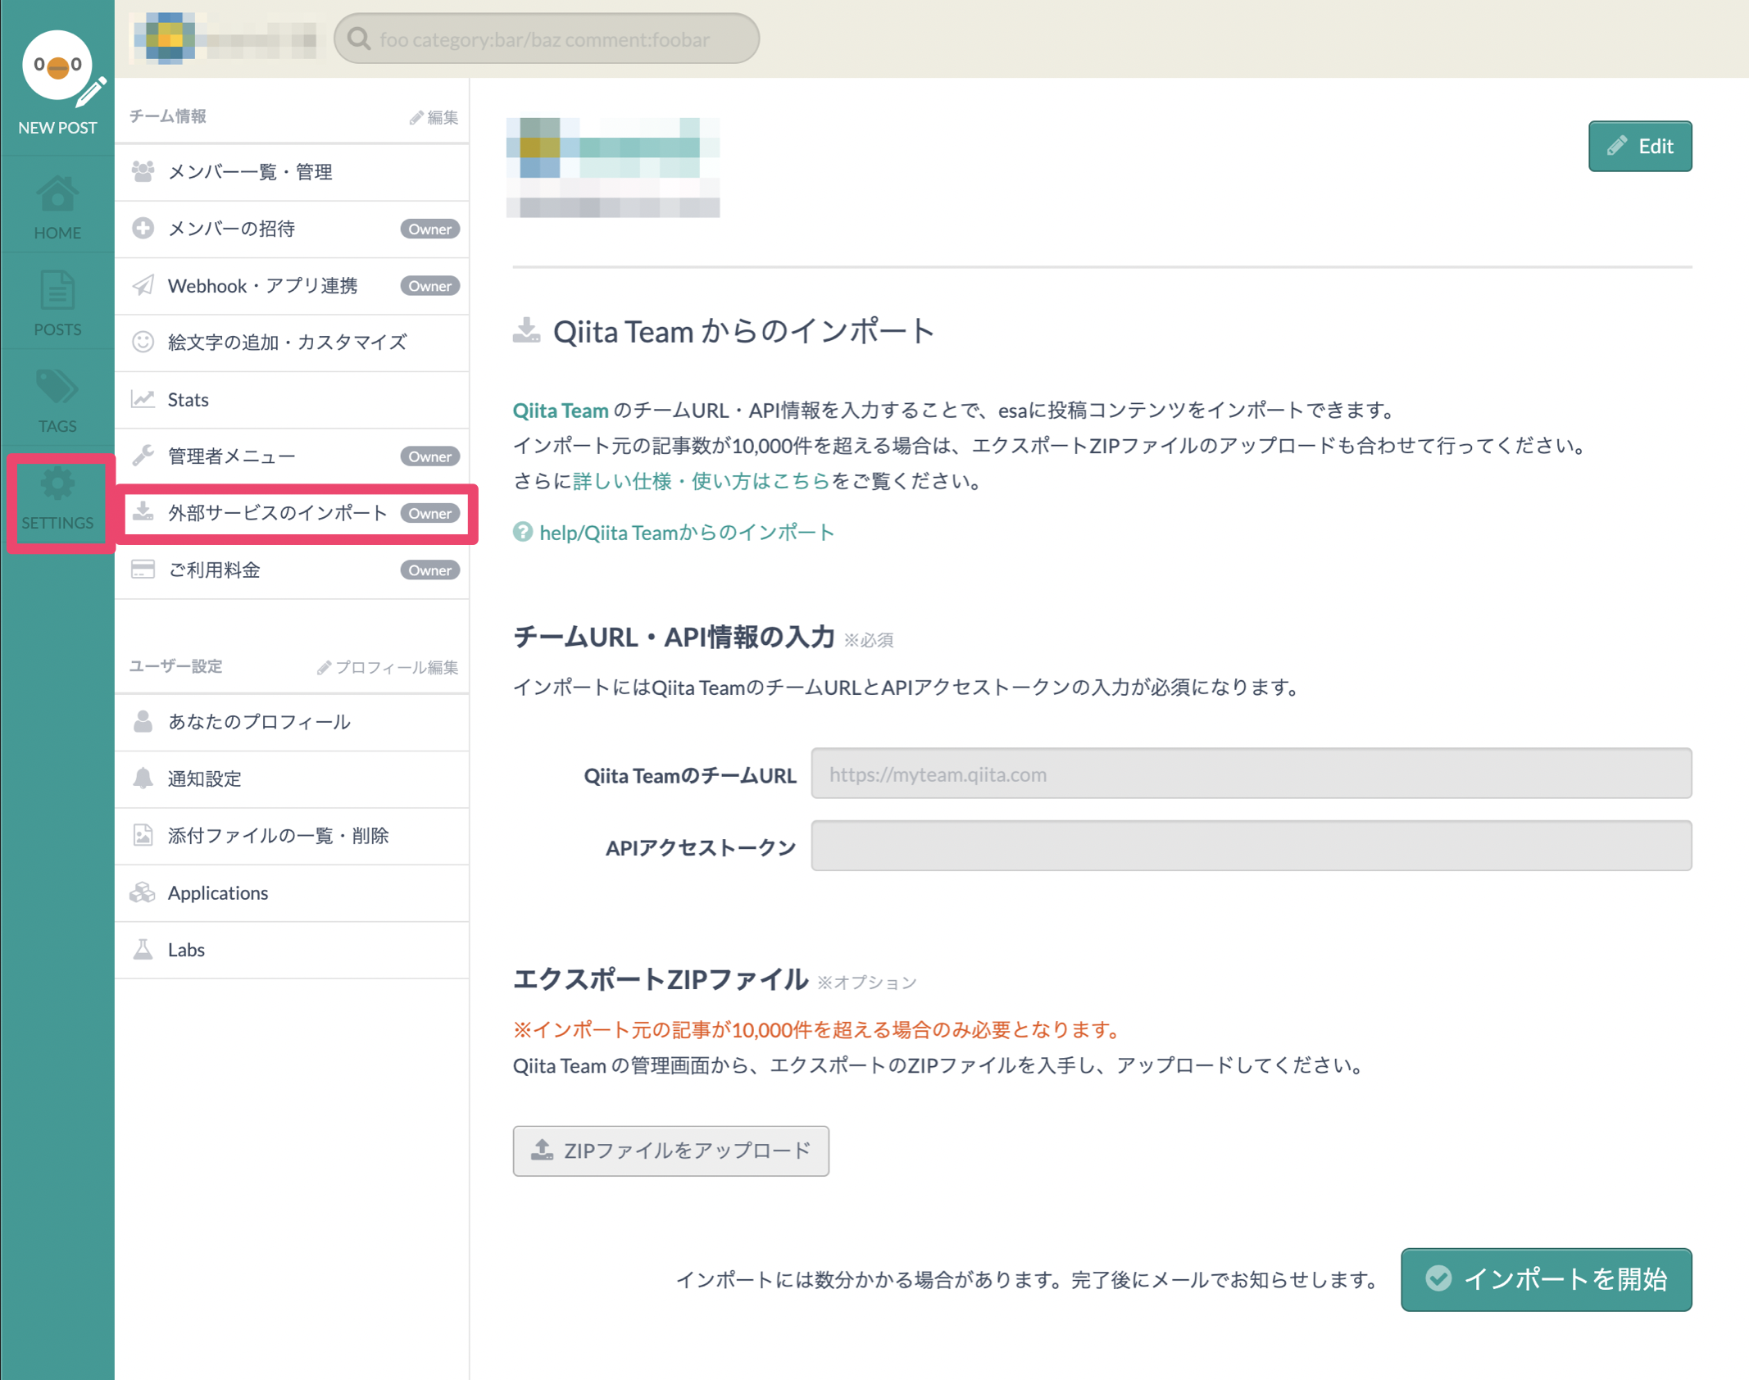Open 通知設定 menu item
The image size is (1749, 1380).
pos(292,779)
